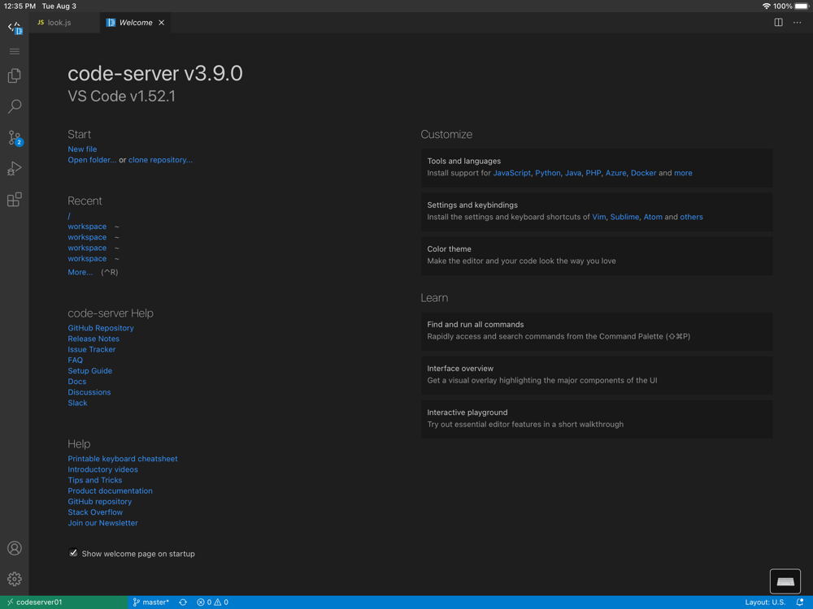Open Printable keyboard cheatsheet link
The width and height of the screenshot is (813, 609).
coord(123,459)
